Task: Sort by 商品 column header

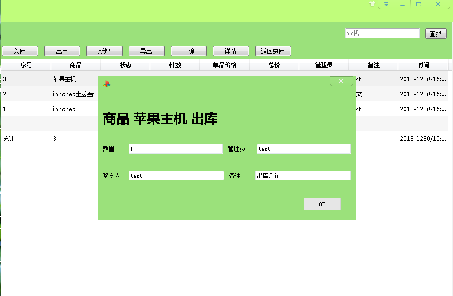Action: [76, 65]
